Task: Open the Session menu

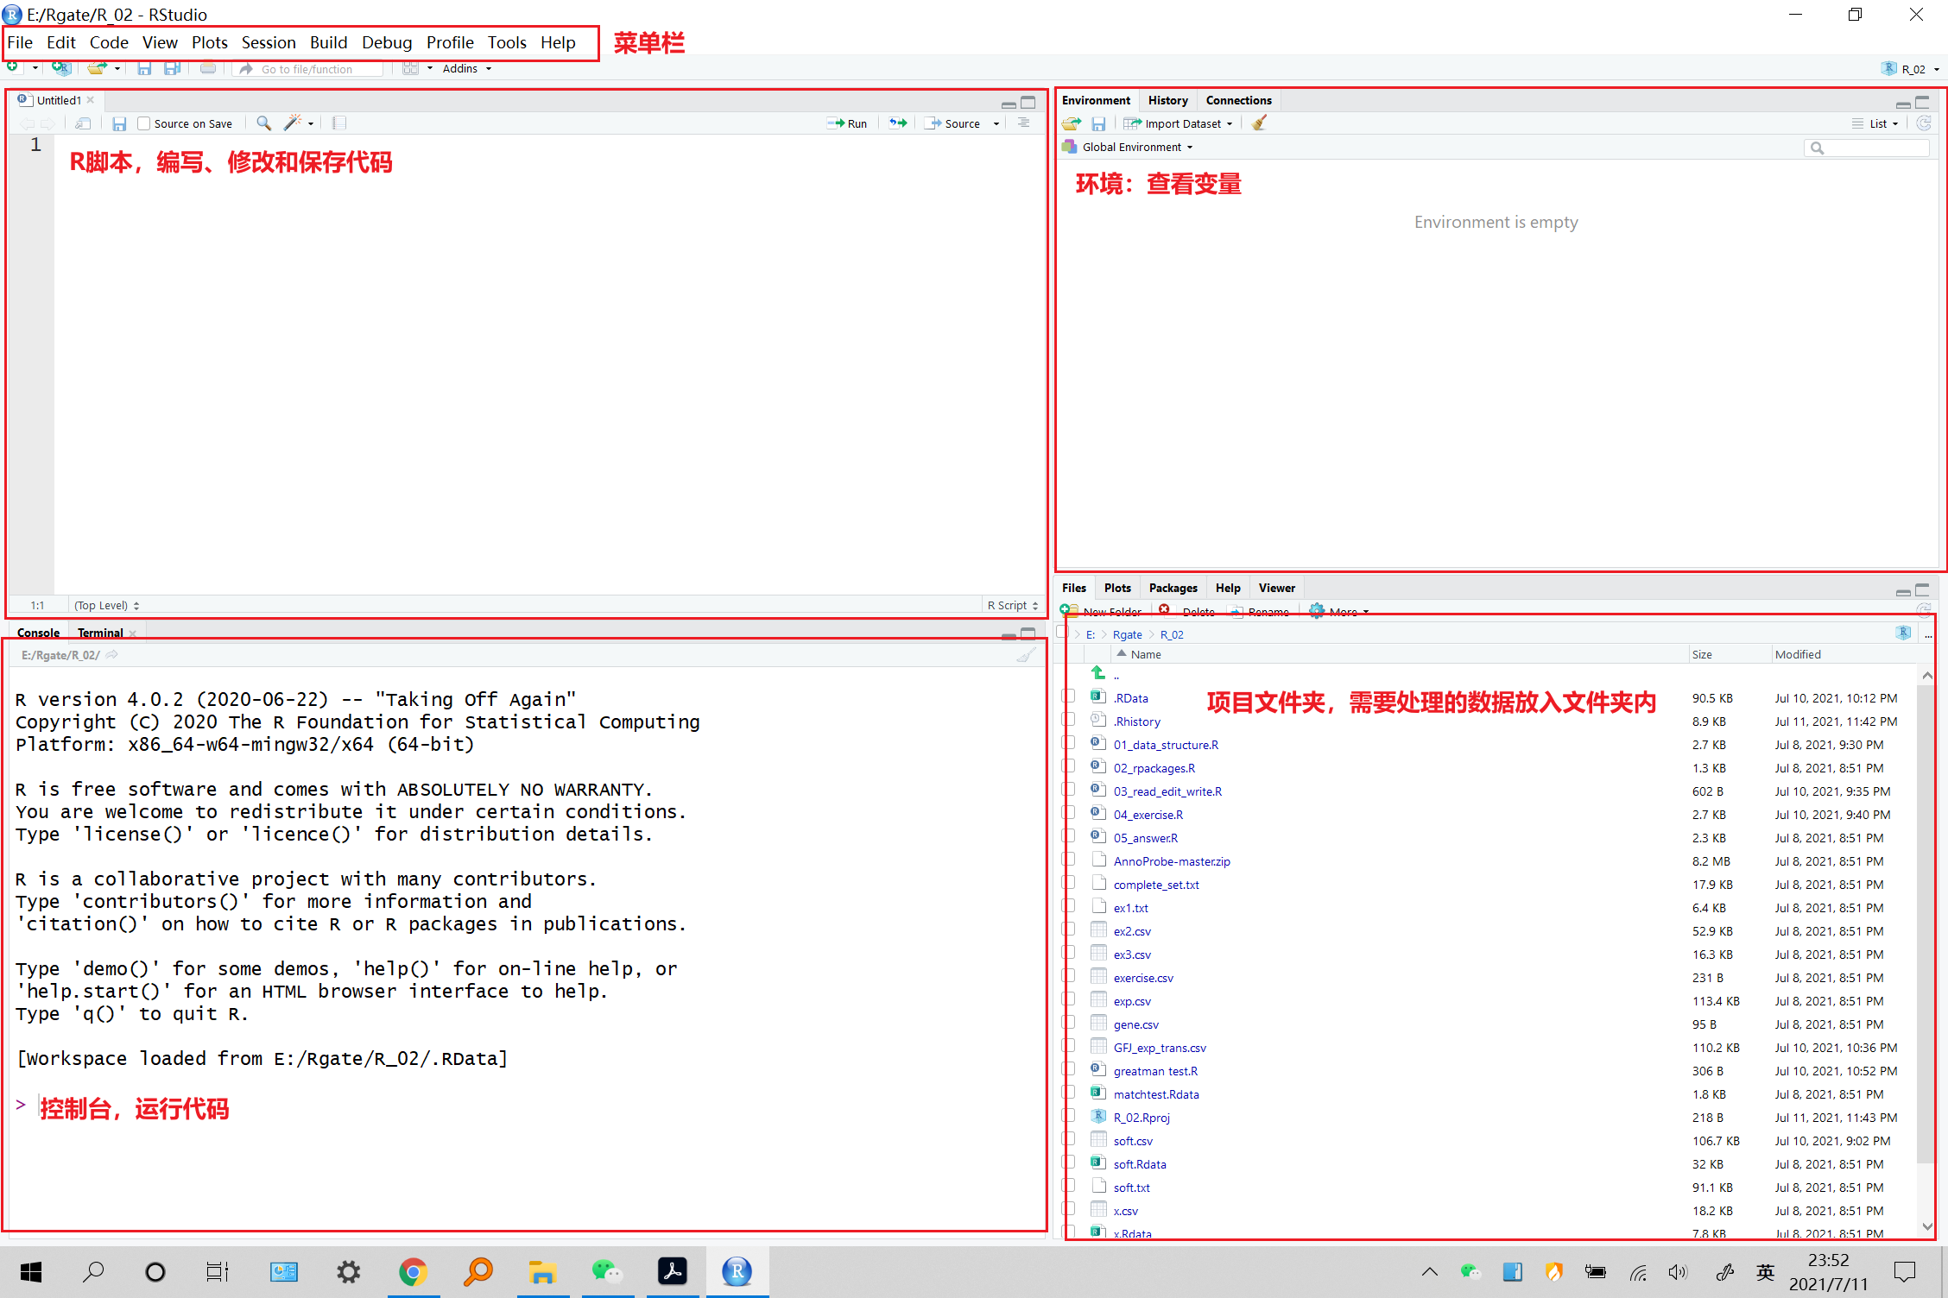Action: pos(269,42)
